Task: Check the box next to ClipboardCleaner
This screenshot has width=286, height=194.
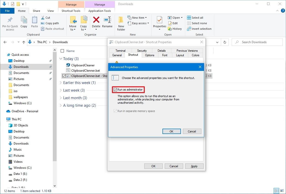Action: click(64, 65)
